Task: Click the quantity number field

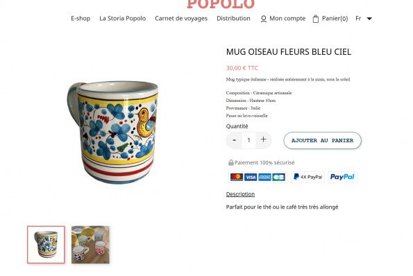Action: point(249,140)
